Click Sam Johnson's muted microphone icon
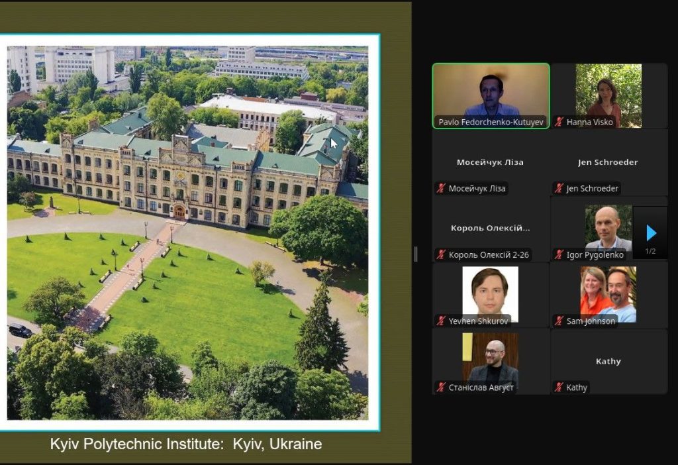The width and height of the screenshot is (678, 465). coord(559,321)
